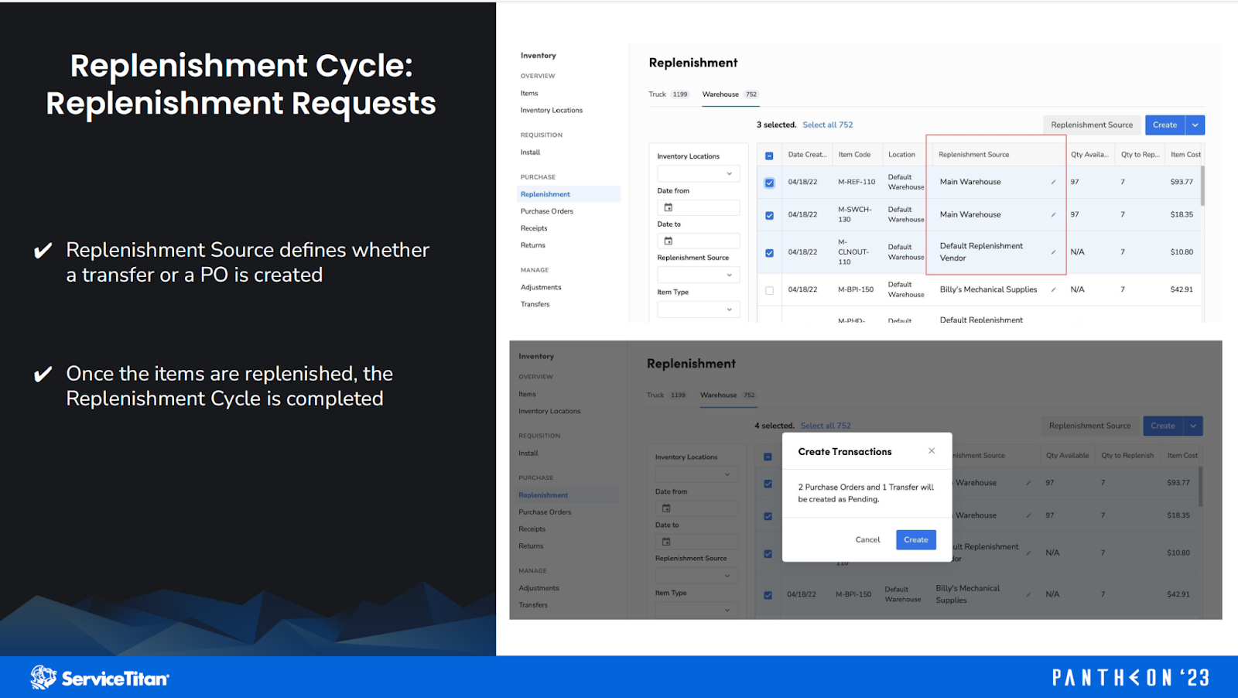
Task: Select Purchase Orders in the sidebar
Action: click(x=546, y=210)
